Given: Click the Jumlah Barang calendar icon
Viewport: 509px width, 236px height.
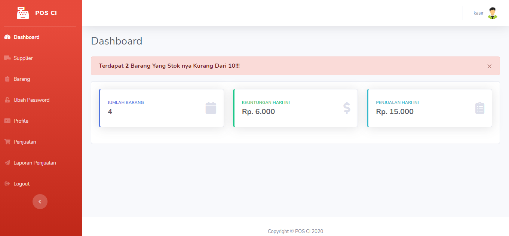Looking at the screenshot, I should pos(211,108).
